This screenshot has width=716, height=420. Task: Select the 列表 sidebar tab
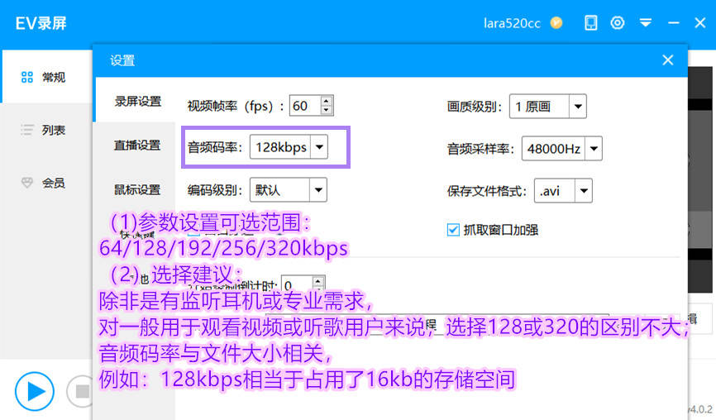[x=47, y=130]
